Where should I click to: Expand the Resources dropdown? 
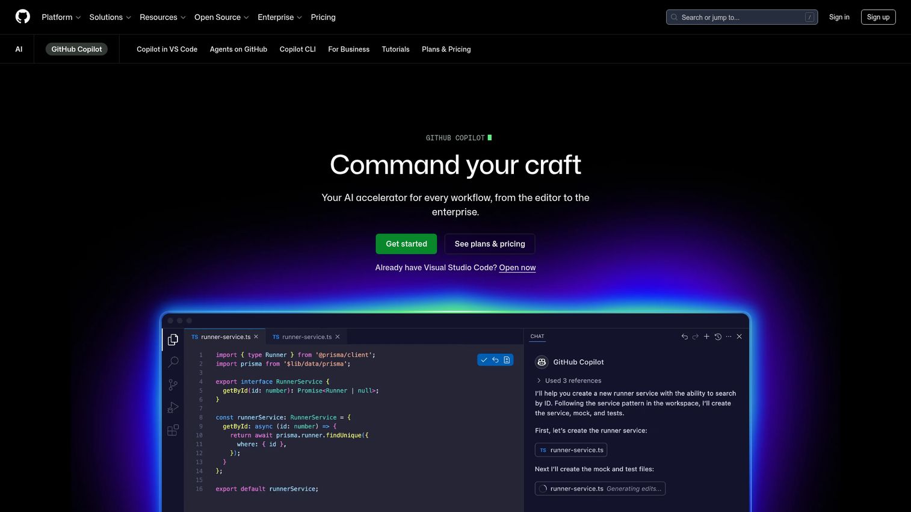tap(162, 17)
